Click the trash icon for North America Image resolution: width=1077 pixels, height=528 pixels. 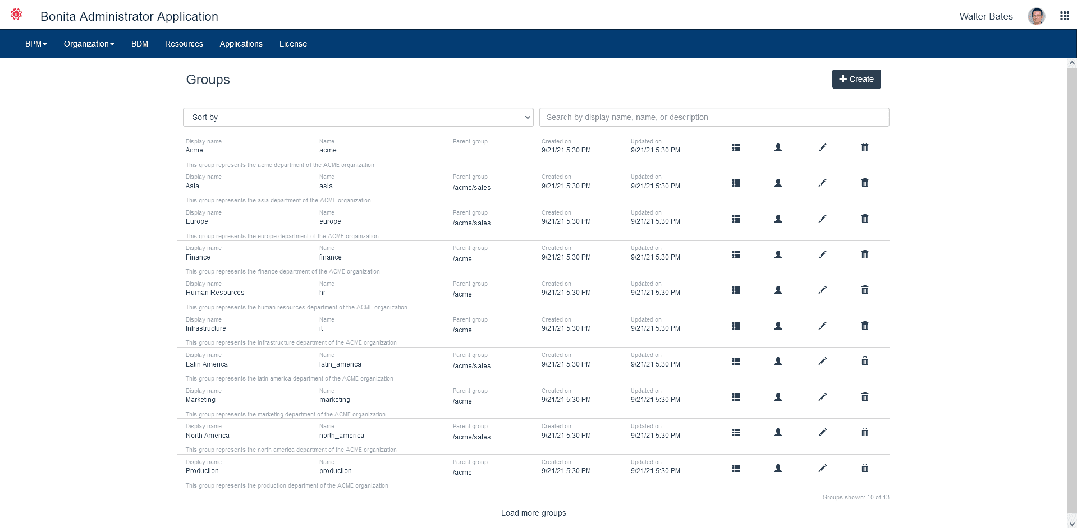[864, 432]
